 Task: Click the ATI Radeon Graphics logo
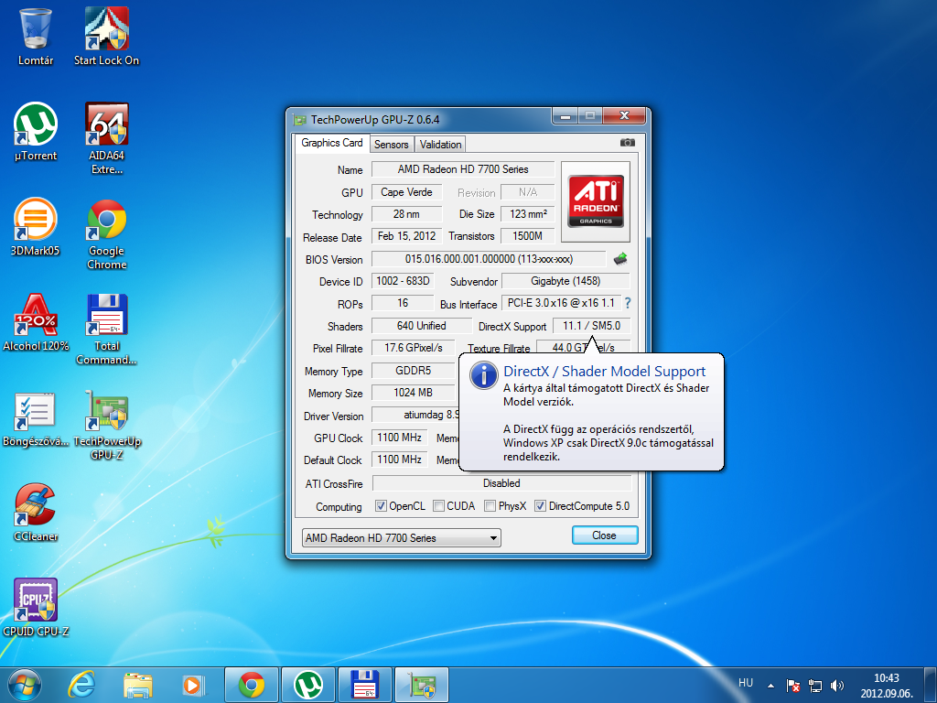595,201
